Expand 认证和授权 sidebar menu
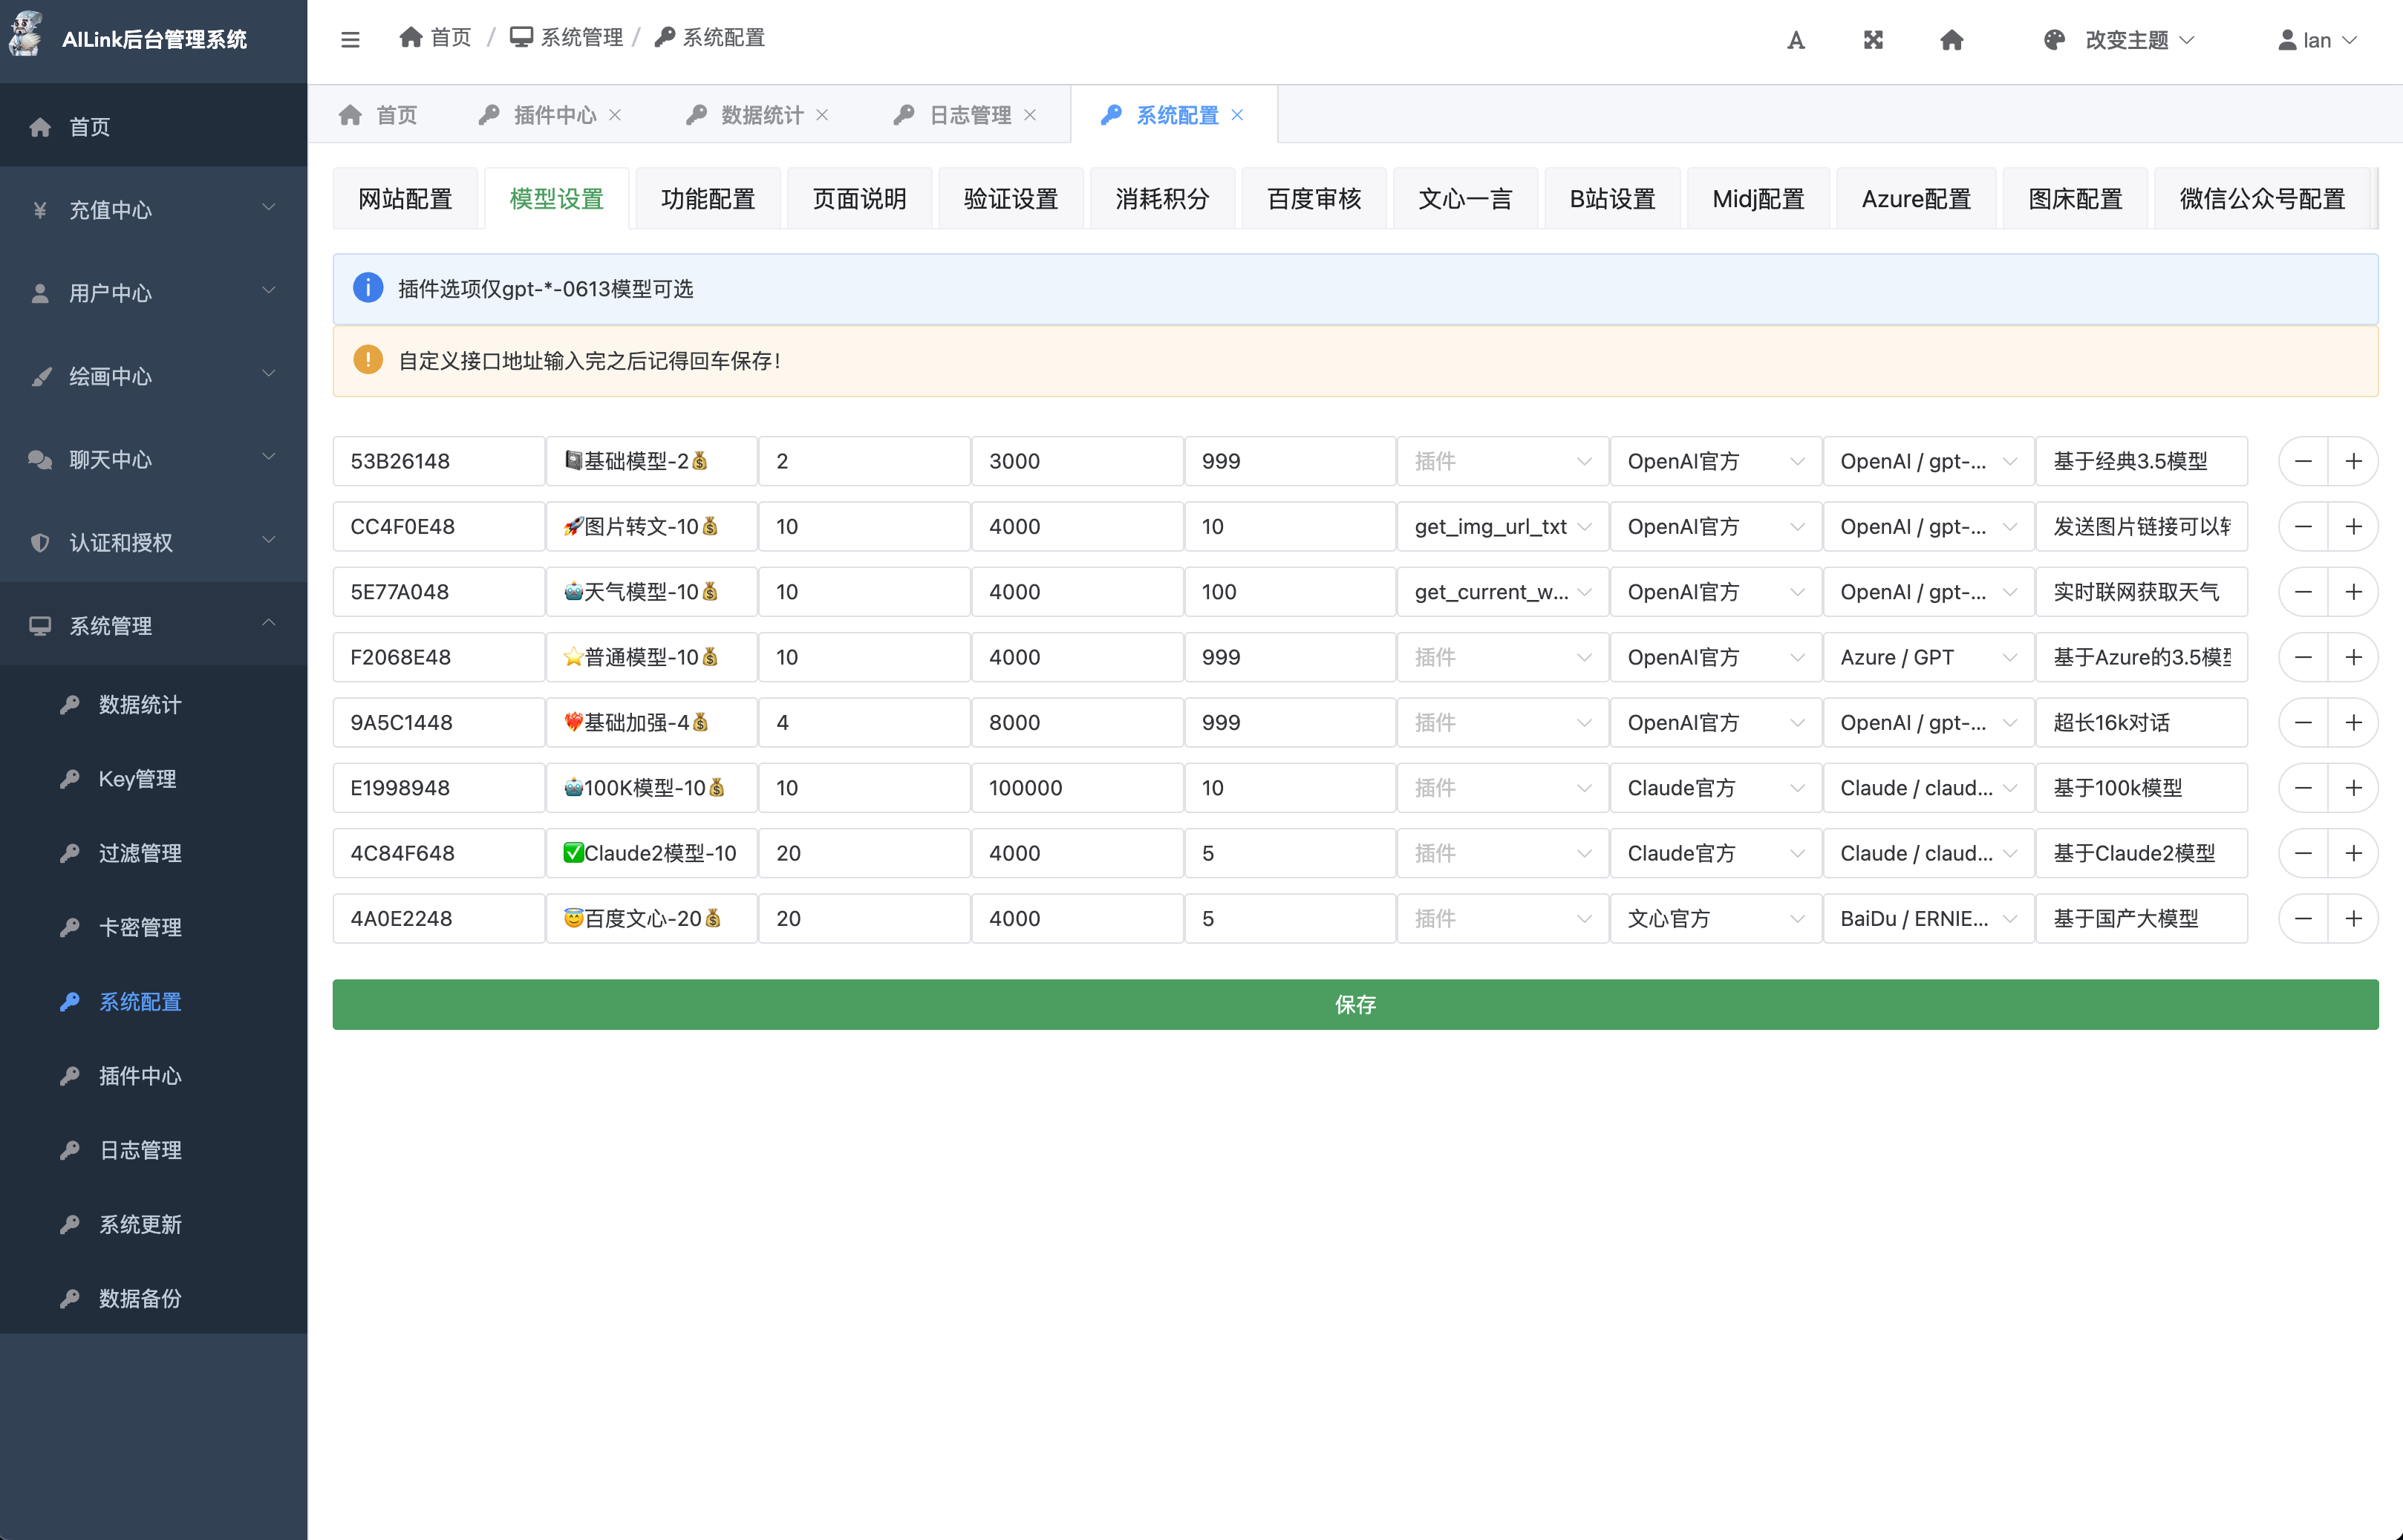Image resolution: width=2403 pixels, height=1540 pixels. click(x=153, y=542)
